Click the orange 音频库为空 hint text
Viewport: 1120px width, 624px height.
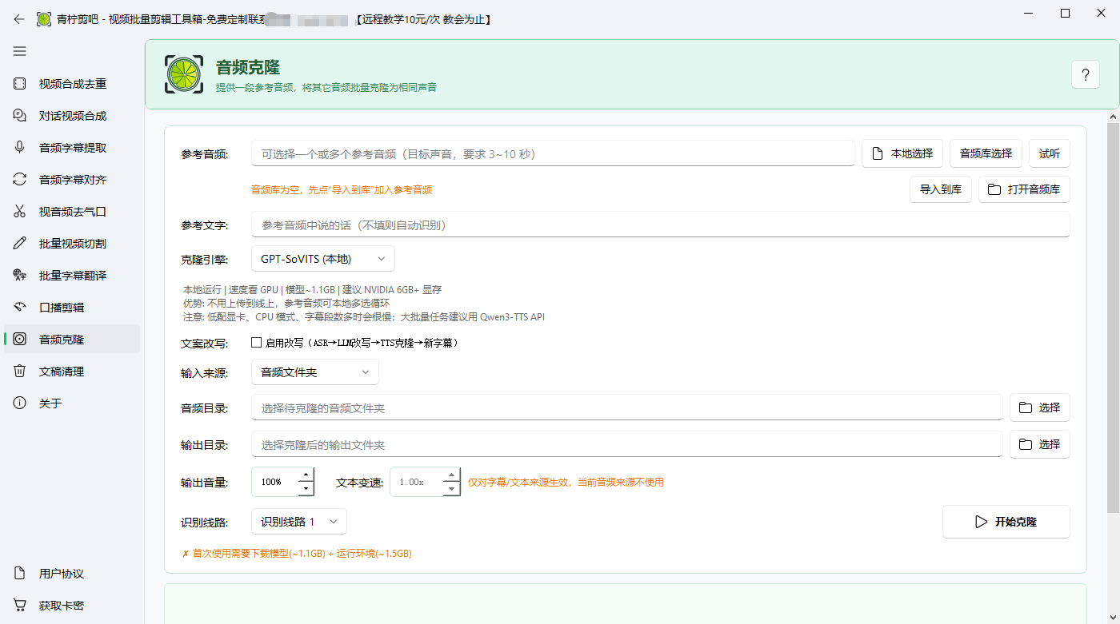tap(342, 190)
